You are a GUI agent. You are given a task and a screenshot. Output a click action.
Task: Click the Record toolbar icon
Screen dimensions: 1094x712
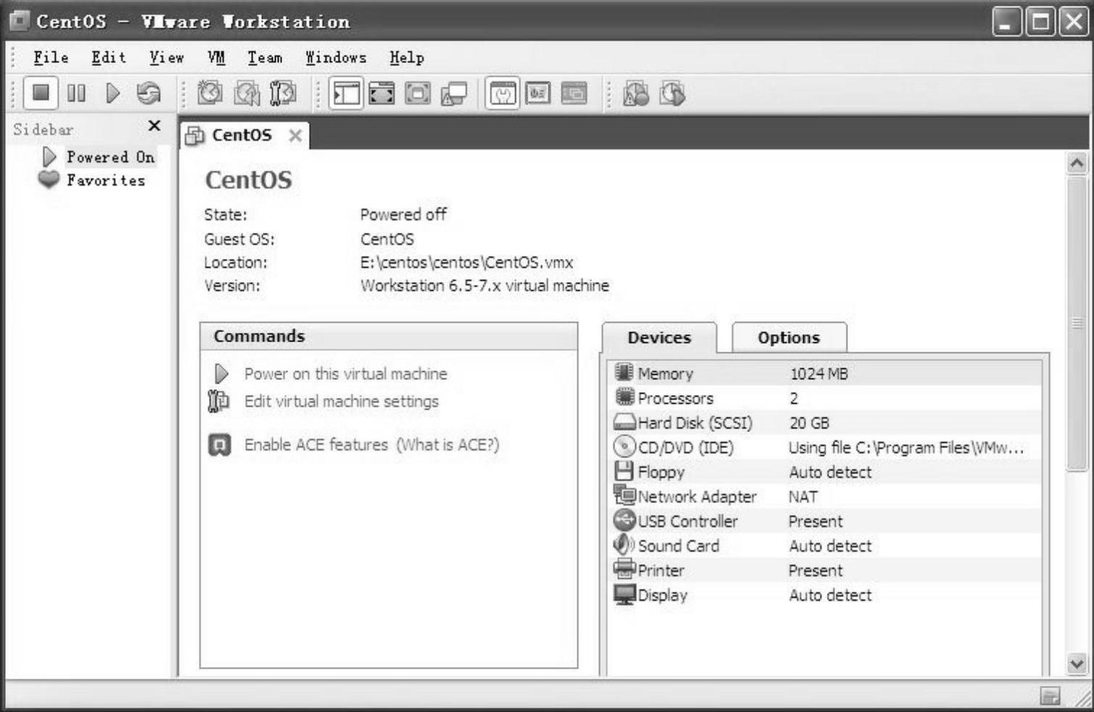click(636, 94)
